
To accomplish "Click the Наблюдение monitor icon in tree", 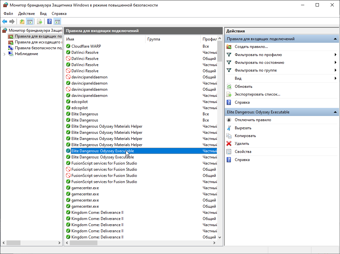I will click(x=11, y=54).
